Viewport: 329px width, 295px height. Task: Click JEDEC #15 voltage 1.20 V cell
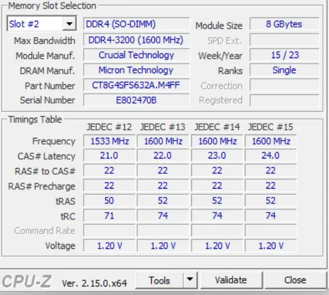[x=271, y=245]
